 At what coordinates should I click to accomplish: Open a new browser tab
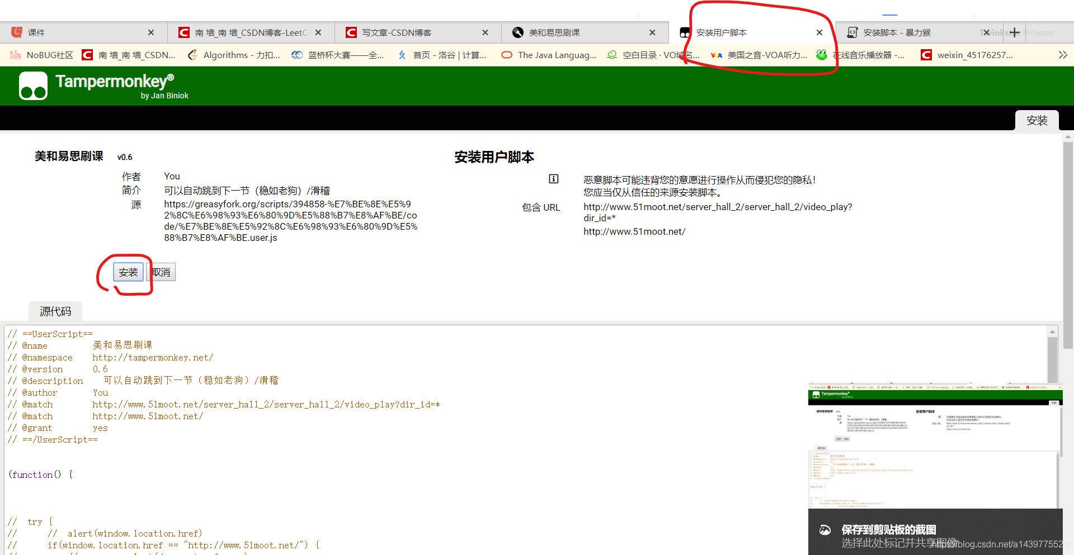coord(1015,32)
